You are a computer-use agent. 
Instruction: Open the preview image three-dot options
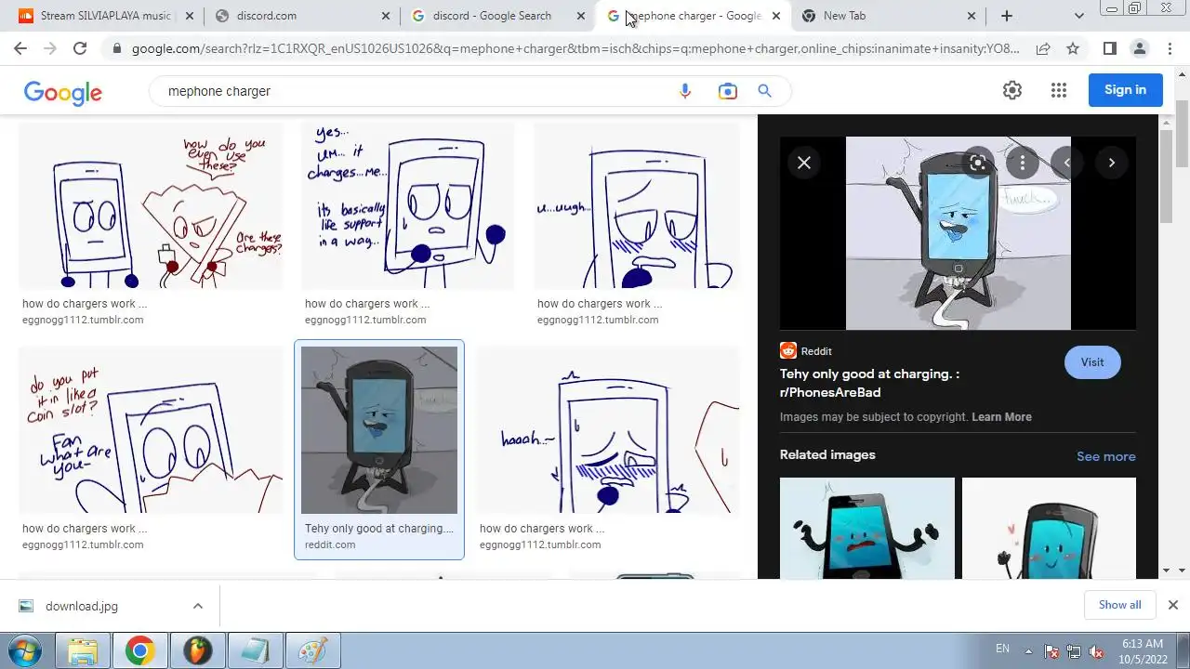coord(1023,163)
